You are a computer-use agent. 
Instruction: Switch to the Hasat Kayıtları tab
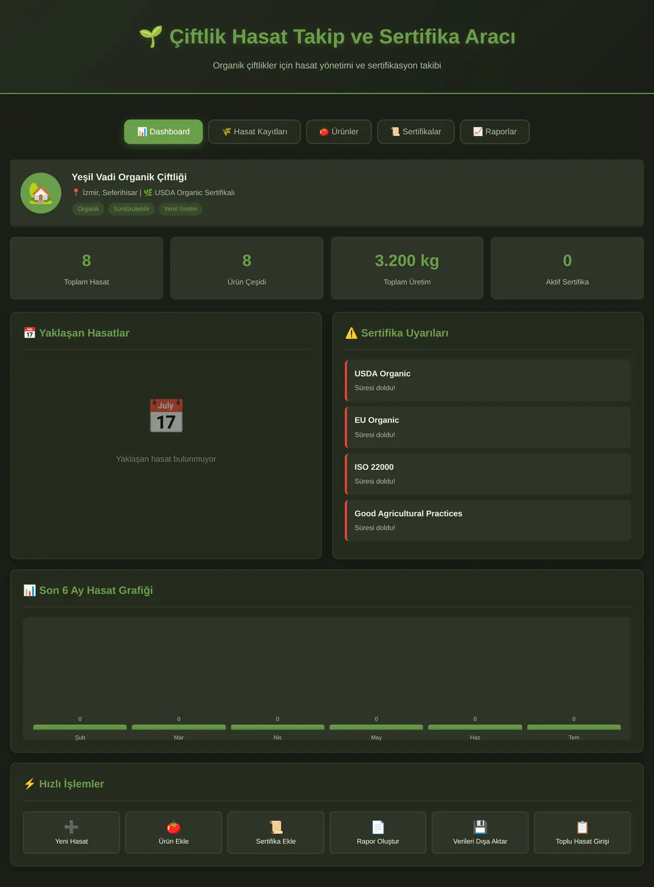click(255, 132)
